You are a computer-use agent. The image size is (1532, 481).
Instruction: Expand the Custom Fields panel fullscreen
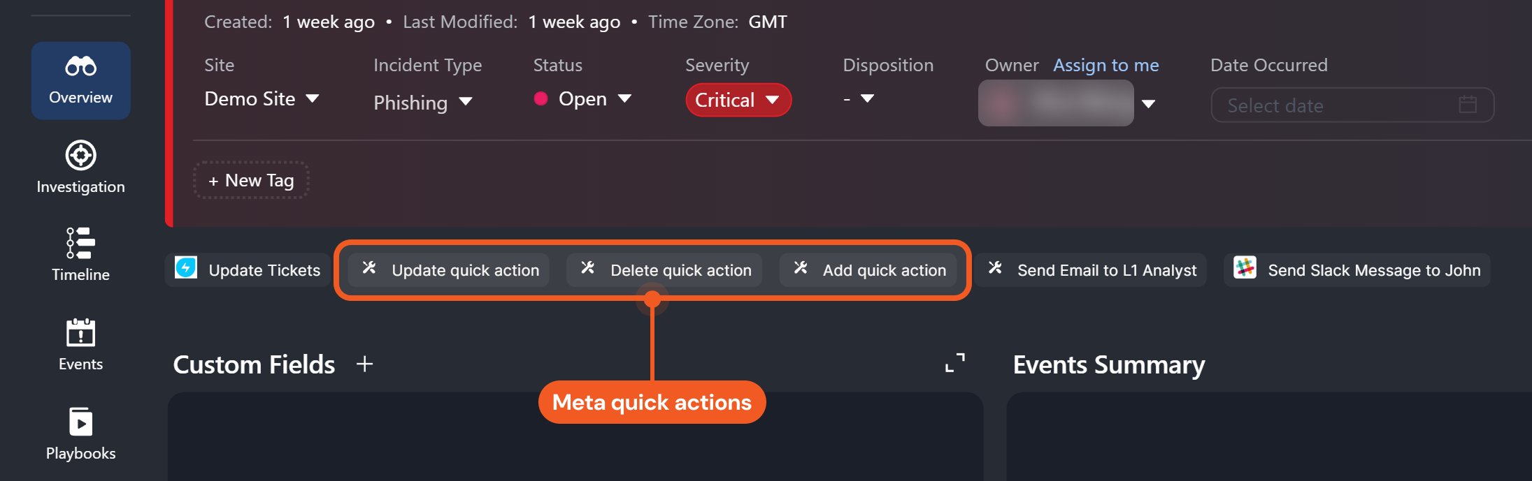pyautogui.click(x=954, y=363)
